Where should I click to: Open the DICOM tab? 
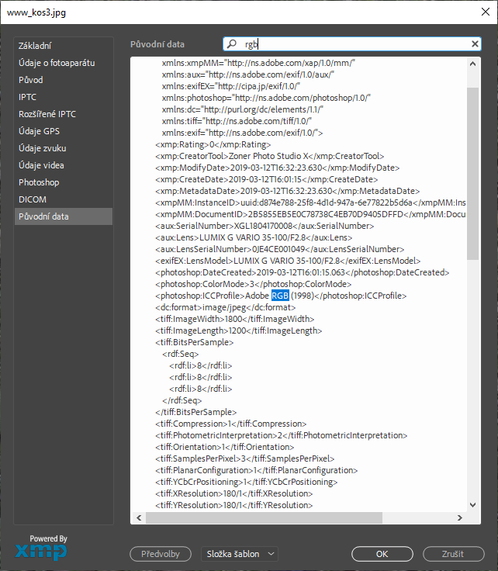click(32, 199)
